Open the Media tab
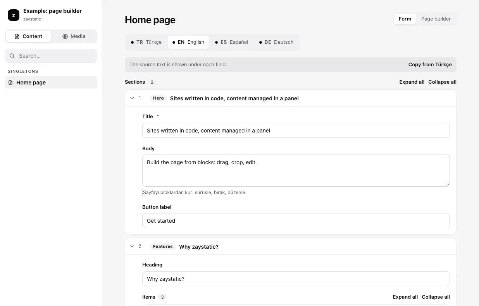Viewport: 479px width, 306px height. point(74,36)
